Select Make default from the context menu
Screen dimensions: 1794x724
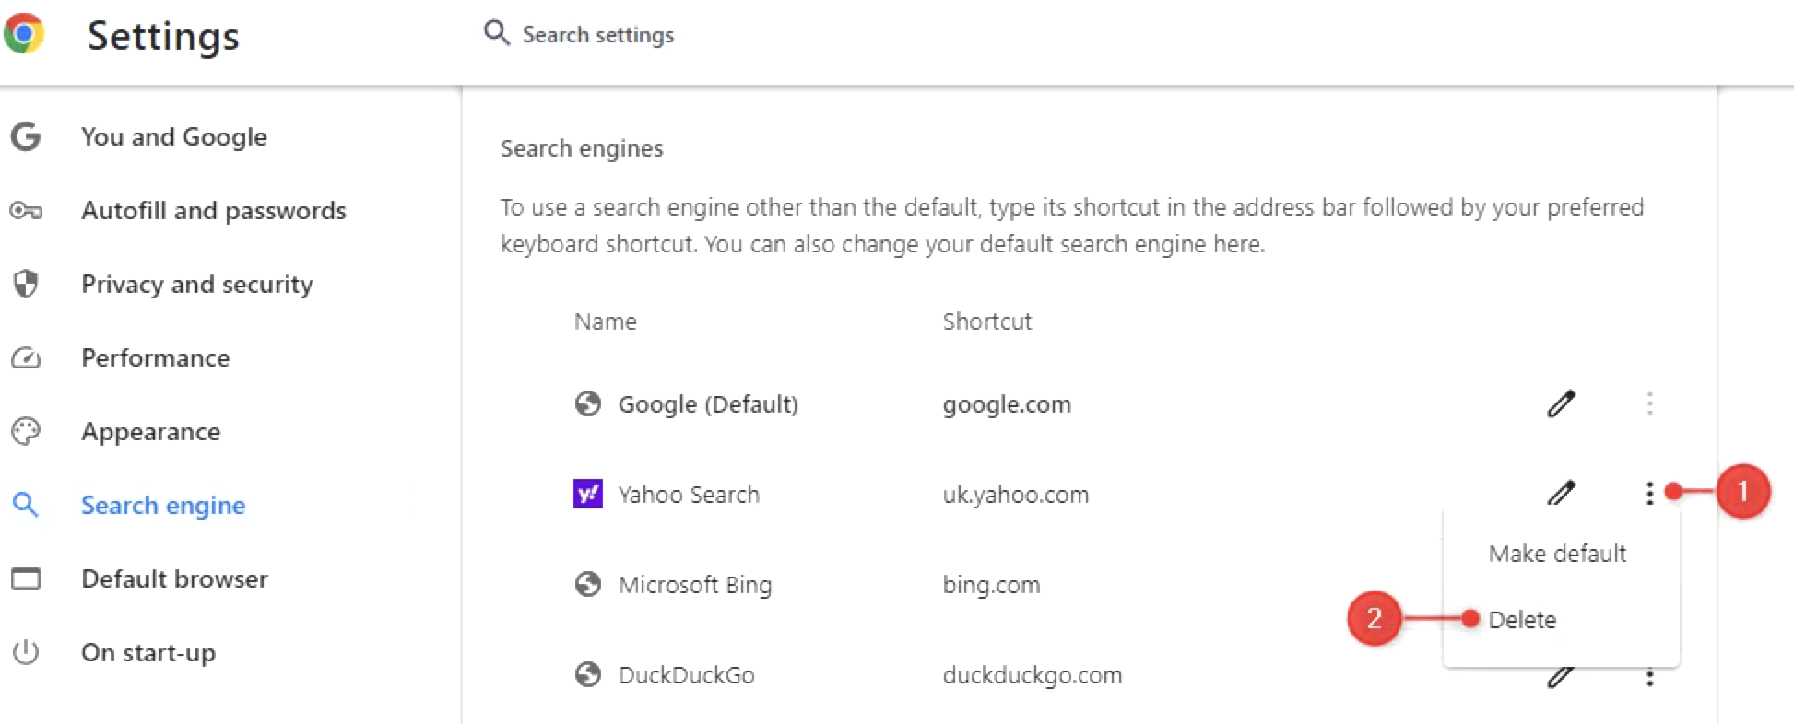(x=1557, y=554)
